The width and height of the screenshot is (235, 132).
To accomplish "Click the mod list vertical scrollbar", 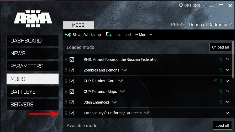I will pos(233,60).
